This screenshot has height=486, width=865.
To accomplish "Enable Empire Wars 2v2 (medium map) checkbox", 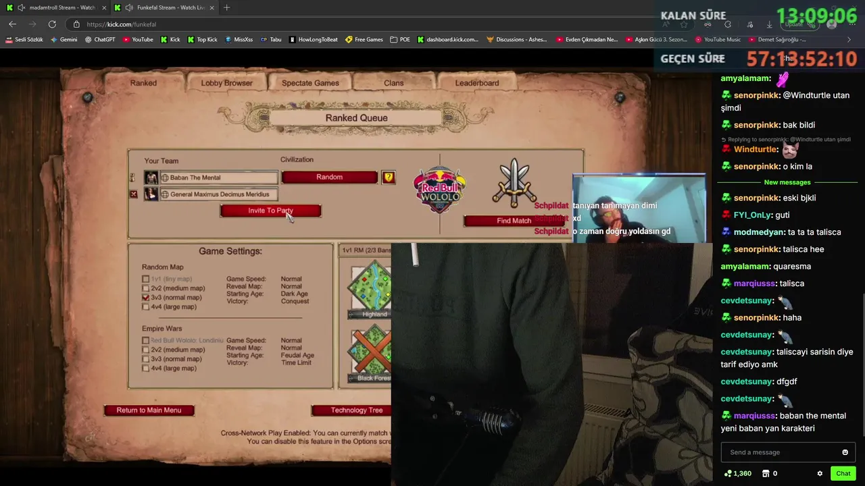I will coord(145,350).
